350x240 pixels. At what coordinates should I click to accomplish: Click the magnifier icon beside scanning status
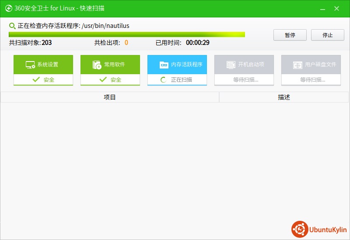(12, 26)
